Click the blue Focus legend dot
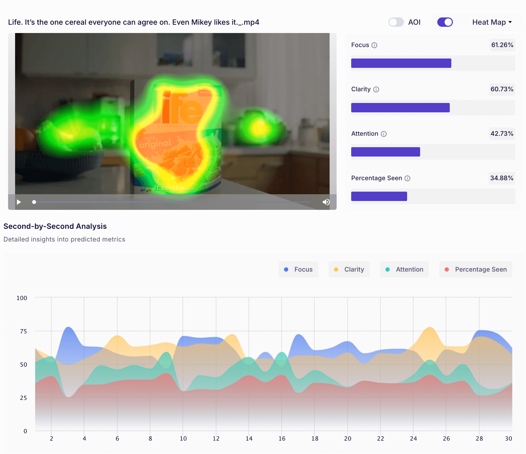526x454 pixels. point(286,269)
